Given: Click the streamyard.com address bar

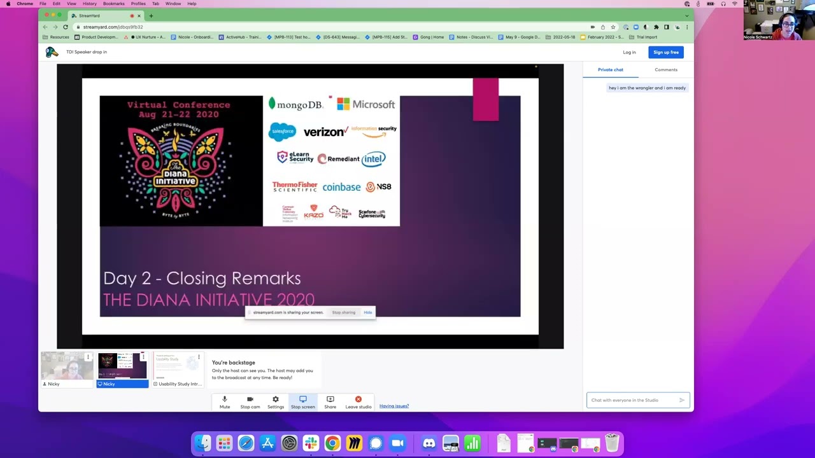Looking at the screenshot, I should [x=331, y=27].
